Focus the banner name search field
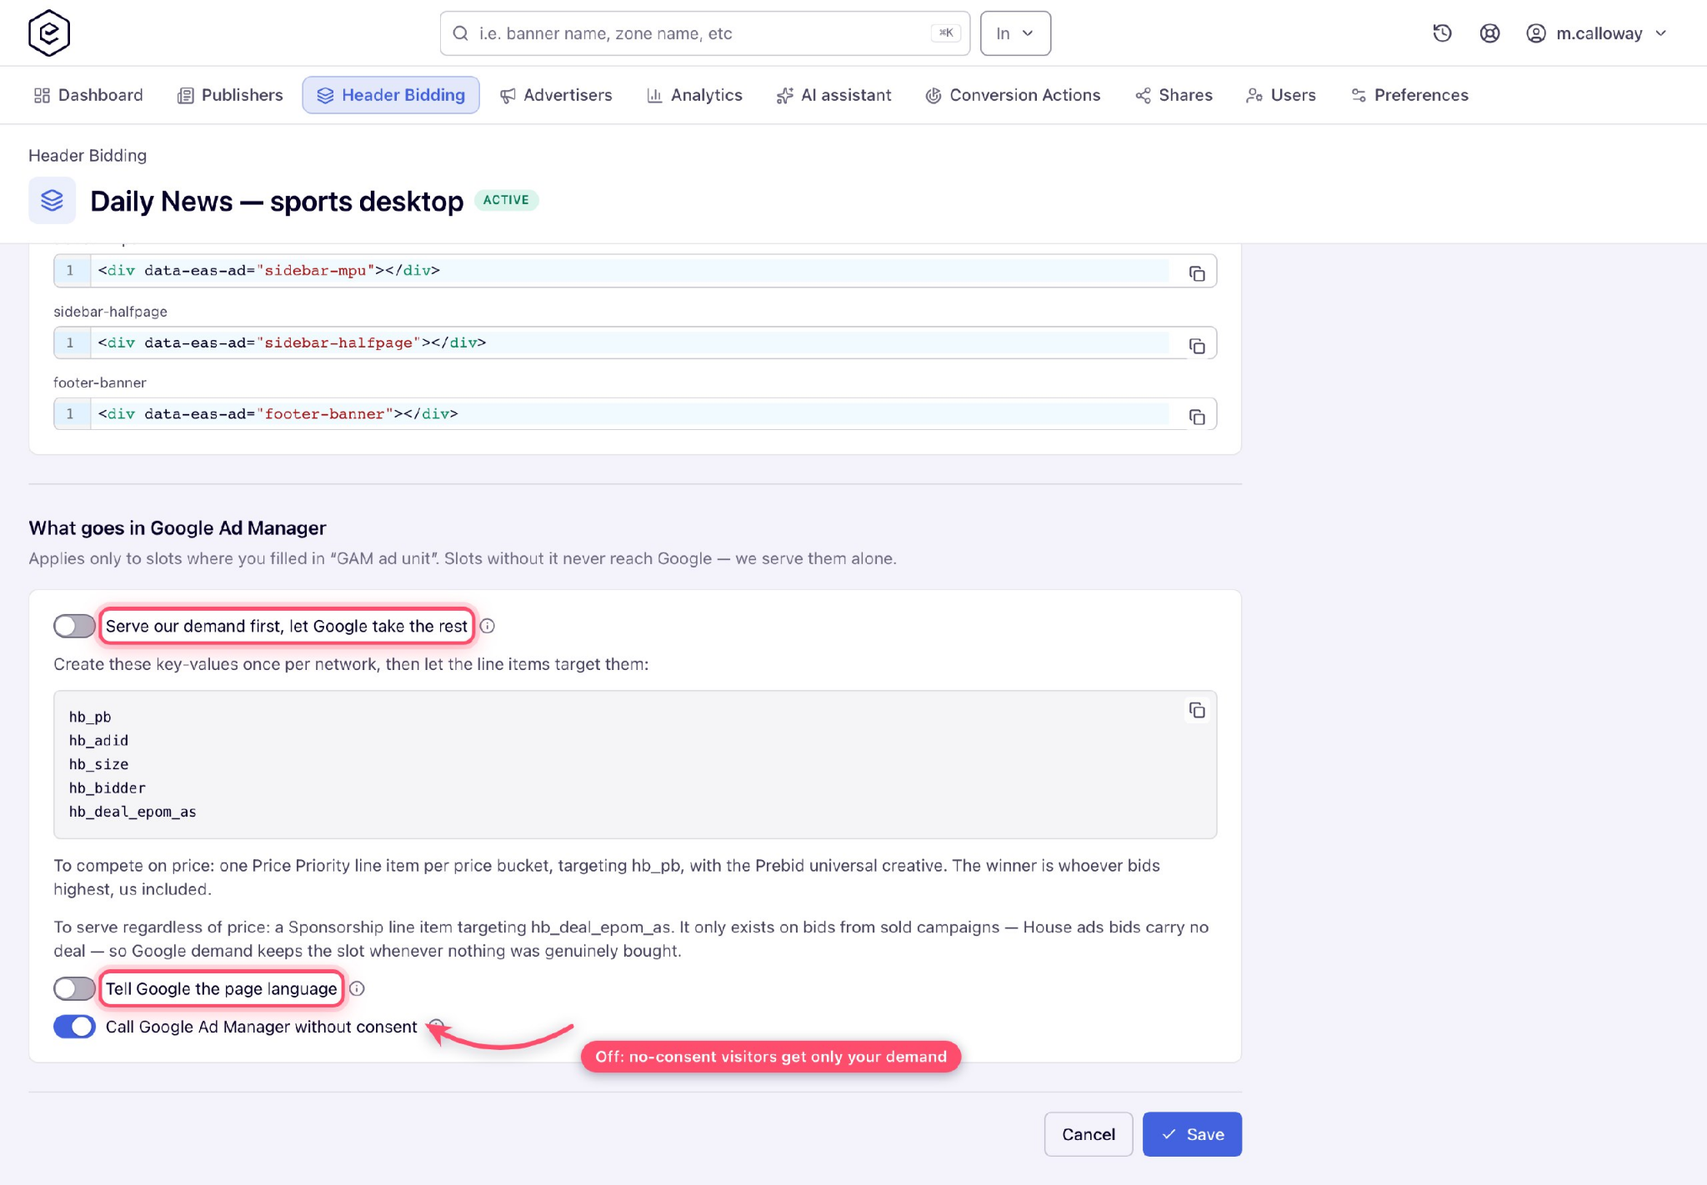The width and height of the screenshot is (1707, 1185). pos(704,33)
